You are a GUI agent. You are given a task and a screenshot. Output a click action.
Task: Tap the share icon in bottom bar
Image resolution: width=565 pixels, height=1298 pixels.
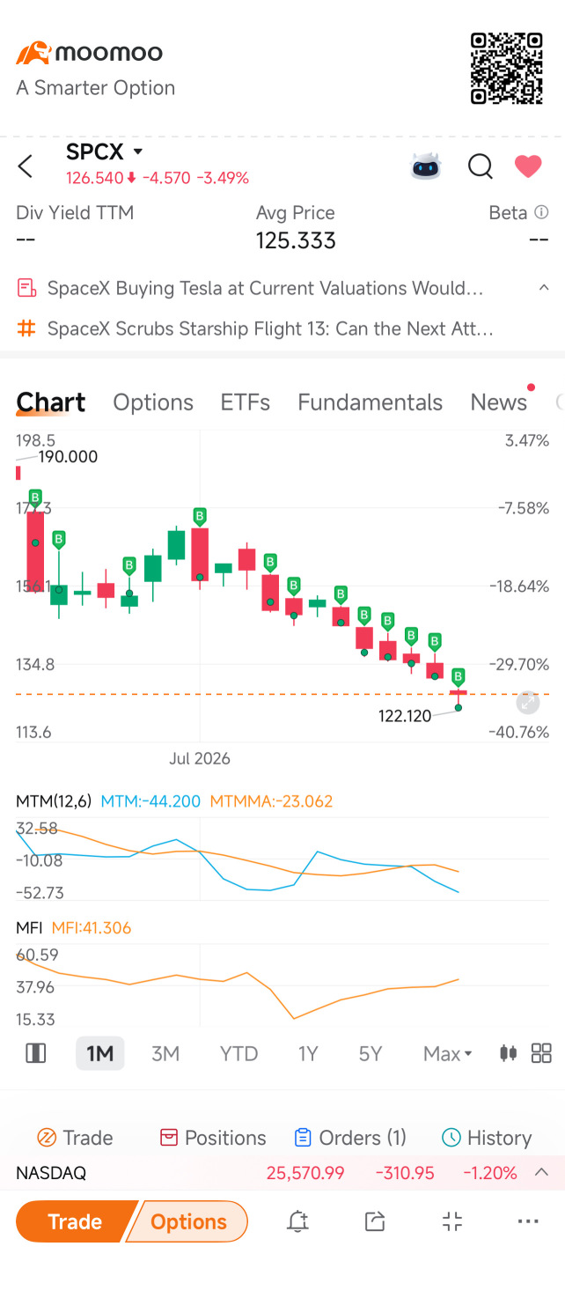tap(375, 1221)
